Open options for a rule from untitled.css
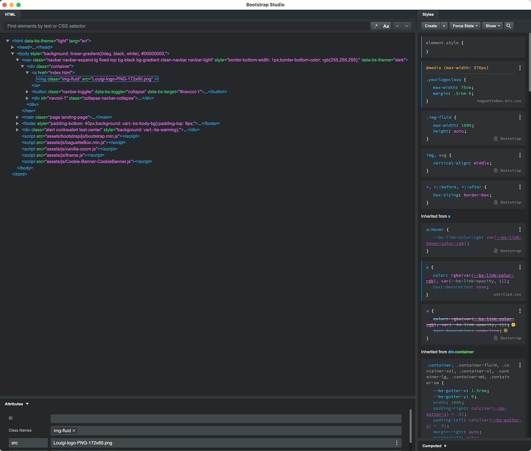Screen dimensions: 531x451 point(520,267)
